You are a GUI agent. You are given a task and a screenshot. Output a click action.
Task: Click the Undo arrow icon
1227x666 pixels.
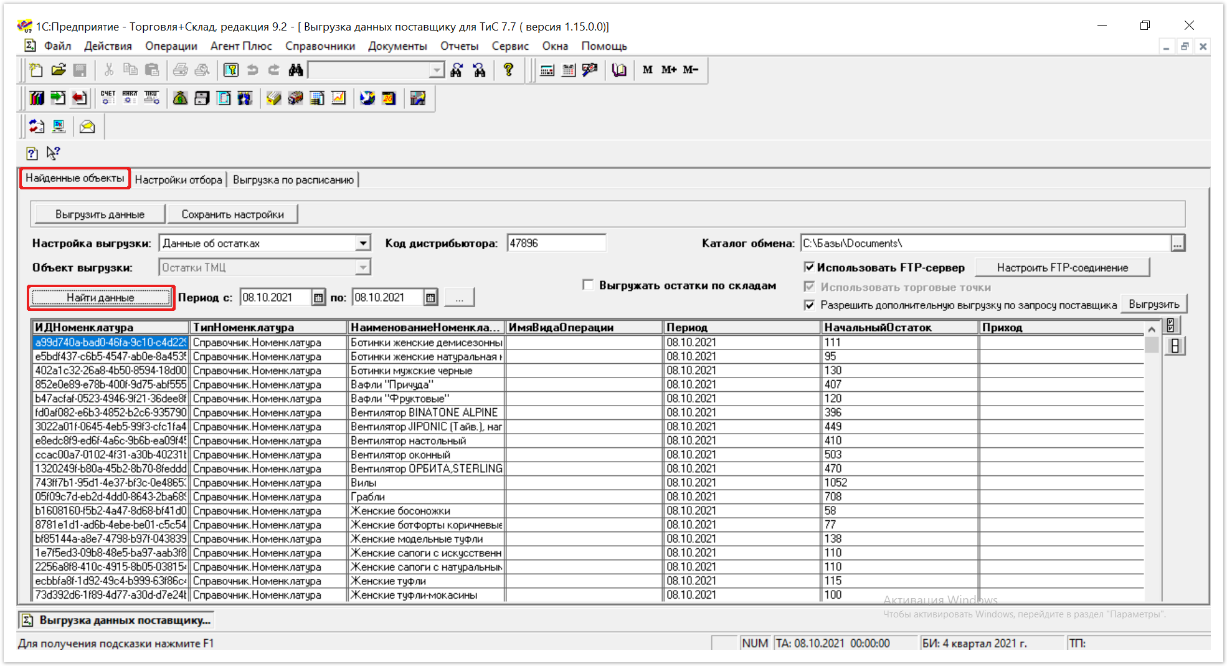click(252, 70)
